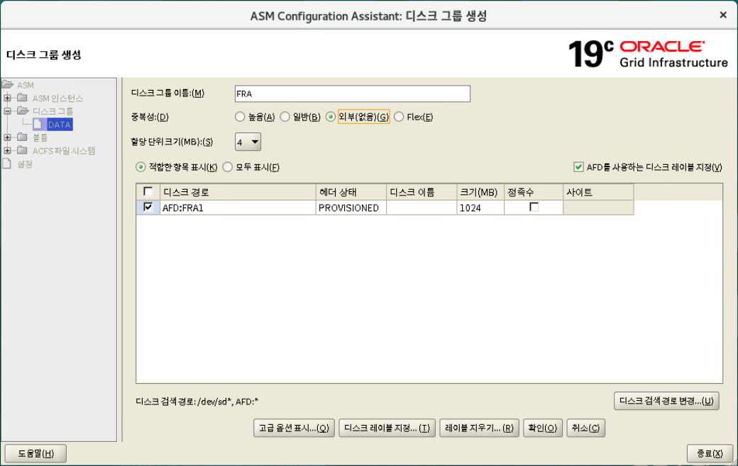Select 볼륨 tree label

(x=40, y=137)
